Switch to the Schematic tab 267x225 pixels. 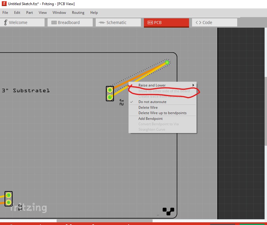click(x=118, y=23)
